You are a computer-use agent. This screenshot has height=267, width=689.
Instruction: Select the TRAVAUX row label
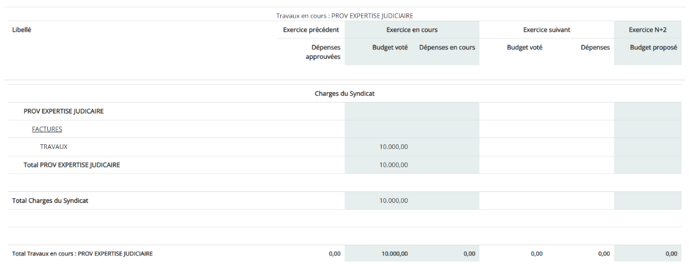pyautogui.click(x=54, y=147)
